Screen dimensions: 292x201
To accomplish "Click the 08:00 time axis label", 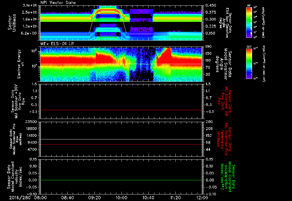I will coord(40,197).
